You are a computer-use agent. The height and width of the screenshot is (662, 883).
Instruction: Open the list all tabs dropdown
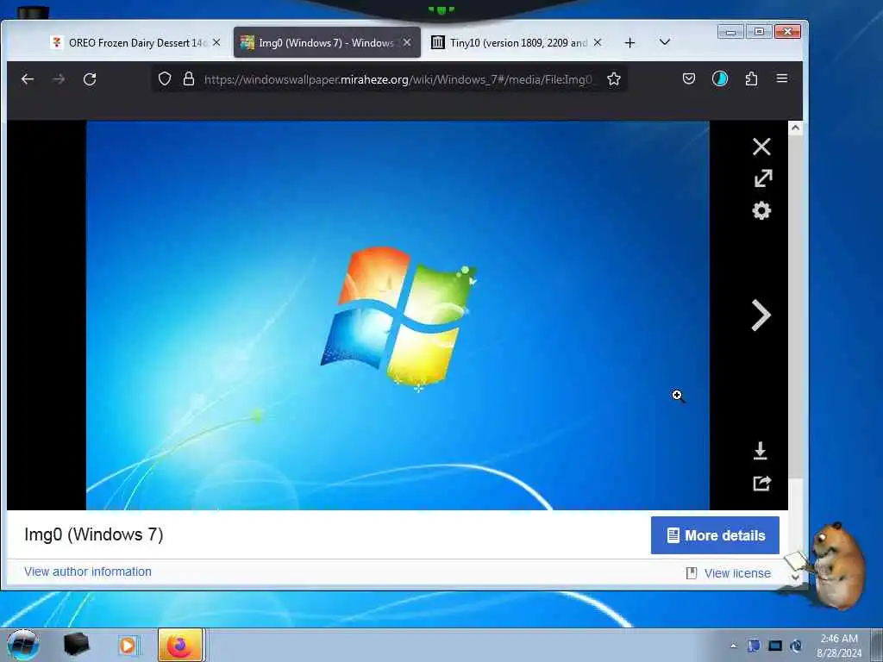(665, 42)
